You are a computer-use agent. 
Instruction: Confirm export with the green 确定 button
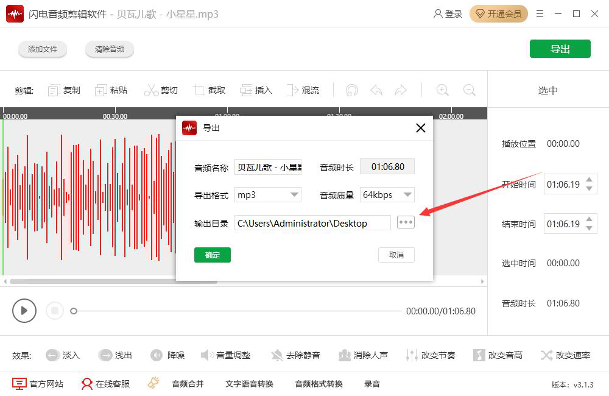coord(213,255)
